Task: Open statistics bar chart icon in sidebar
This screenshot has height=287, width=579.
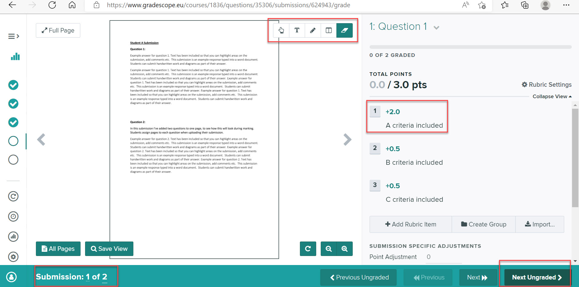Action: tap(15, 57)
